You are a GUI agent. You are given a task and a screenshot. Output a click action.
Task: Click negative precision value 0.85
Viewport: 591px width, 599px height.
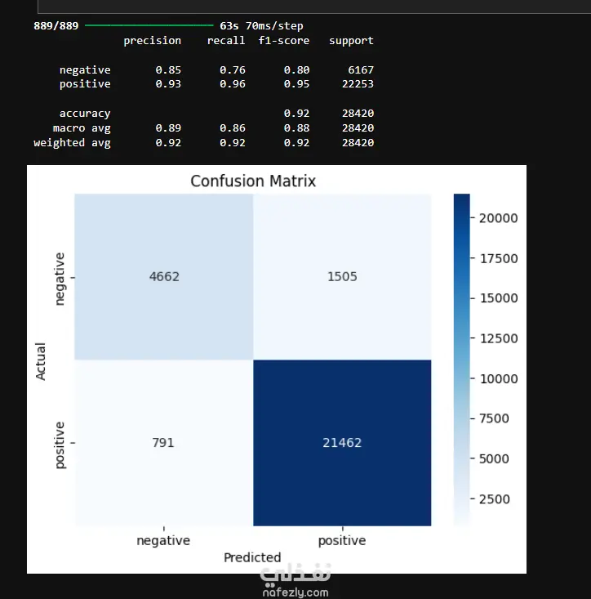pyautogui.click(x=168, y=70)
